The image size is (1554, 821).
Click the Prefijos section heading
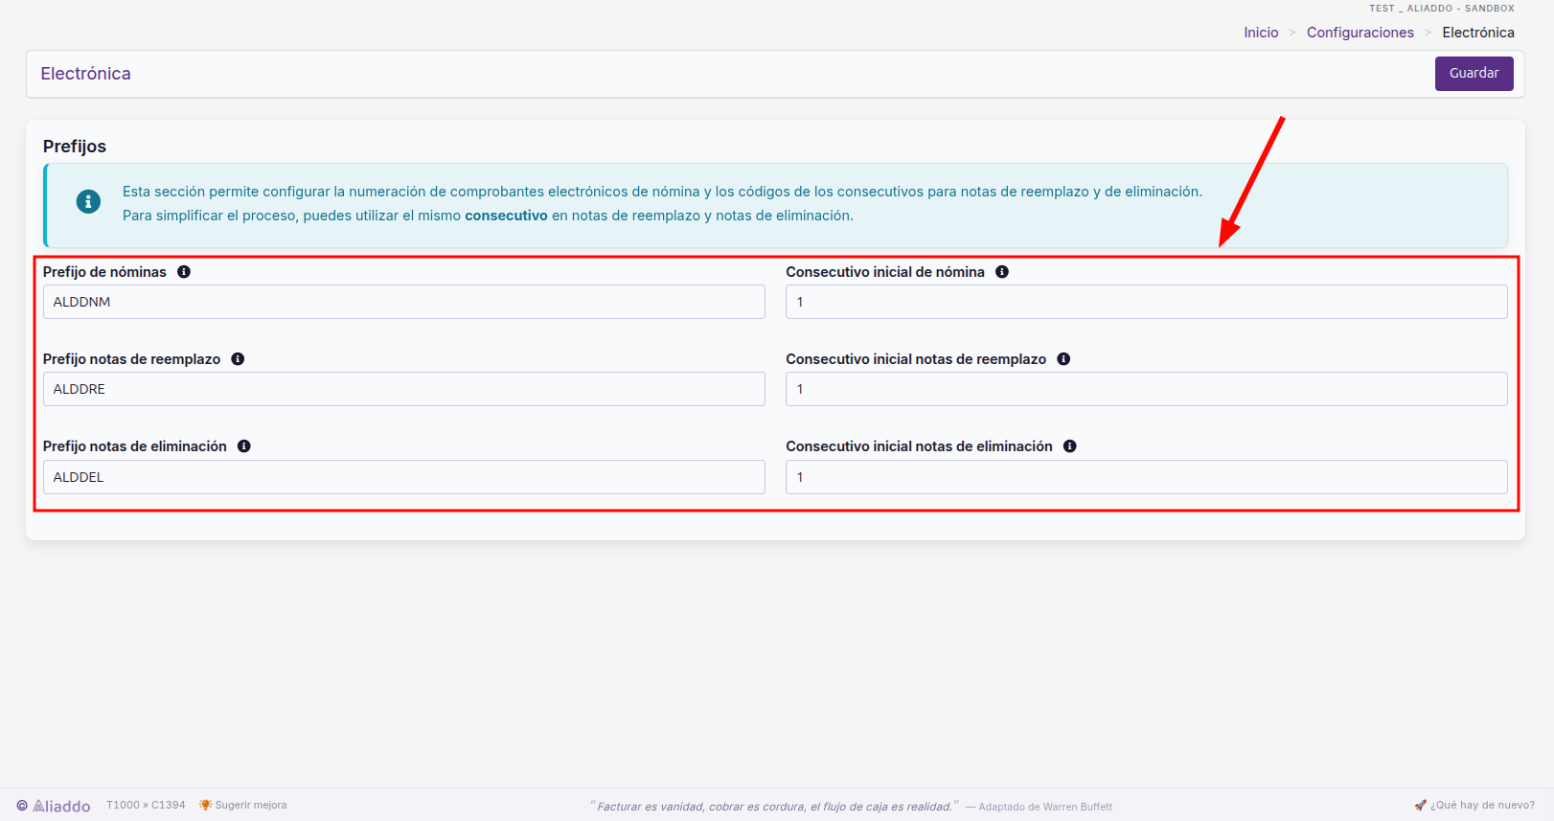(75, 147)
